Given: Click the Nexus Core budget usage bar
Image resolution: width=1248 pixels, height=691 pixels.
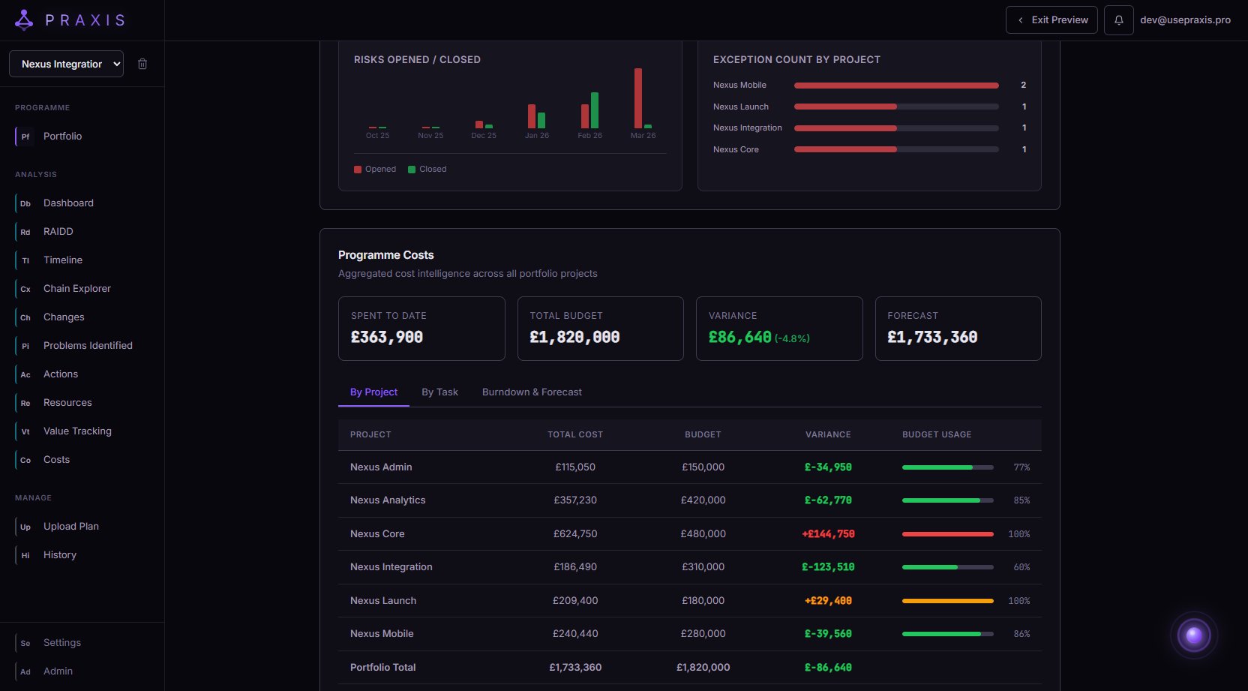Looking at the screenshot, I should click(x=947, y=534).
